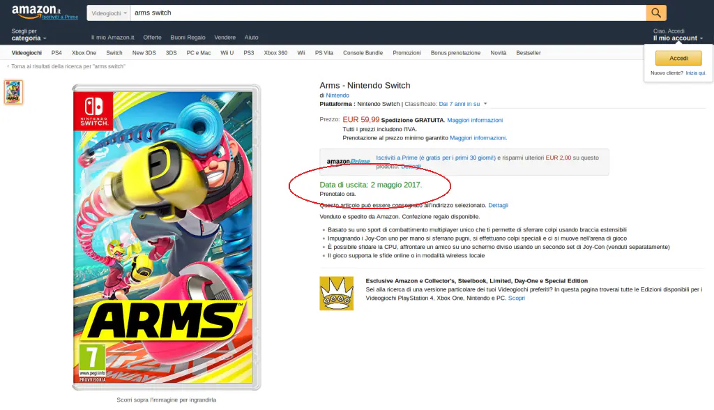Click the 'Tutti i prezzi includono l'IVA.' text
The image size is (714, 410).
point(379,130)
